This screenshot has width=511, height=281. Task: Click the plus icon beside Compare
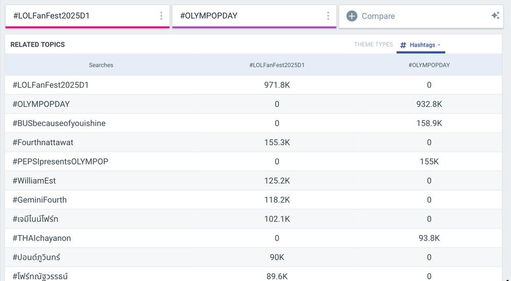coord(351,16)
